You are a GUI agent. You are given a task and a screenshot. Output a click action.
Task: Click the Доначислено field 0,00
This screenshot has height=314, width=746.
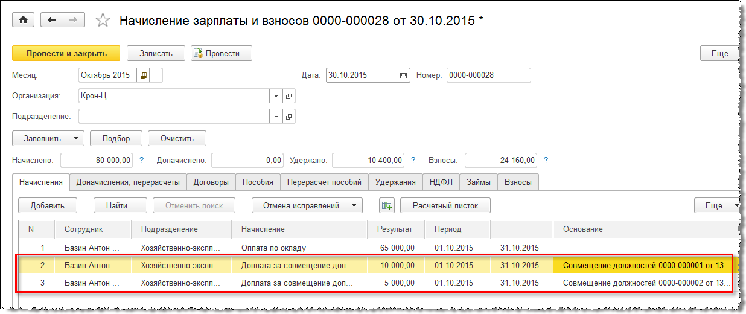[247, 161]
